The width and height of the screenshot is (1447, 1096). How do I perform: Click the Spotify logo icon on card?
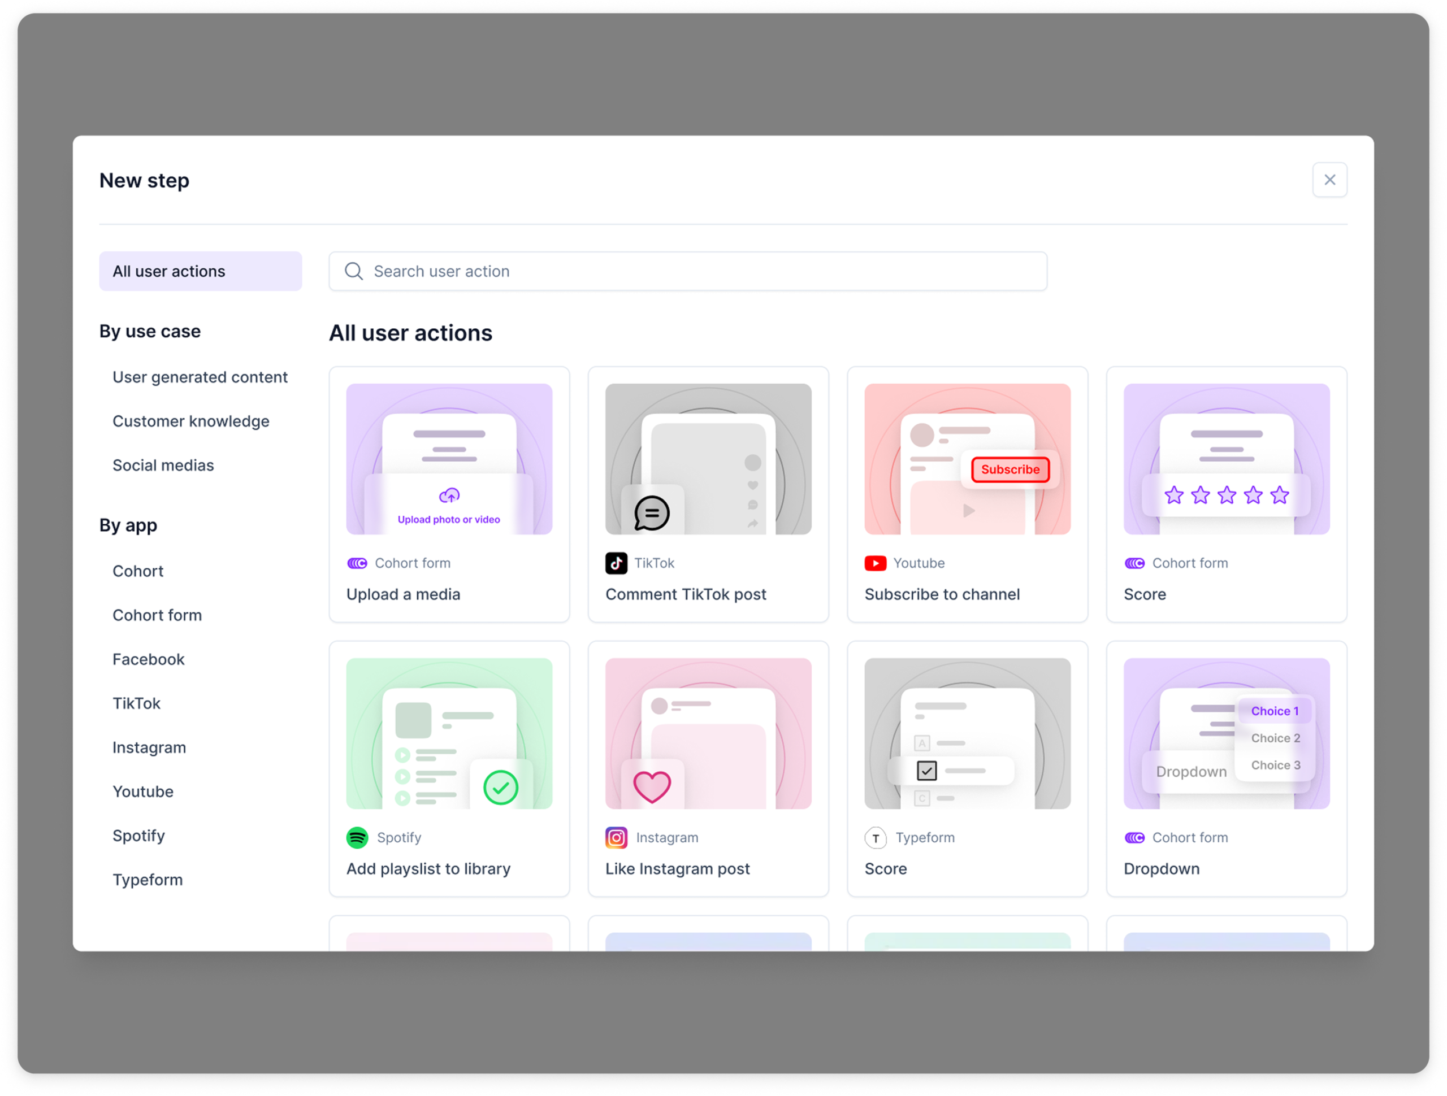357,838
